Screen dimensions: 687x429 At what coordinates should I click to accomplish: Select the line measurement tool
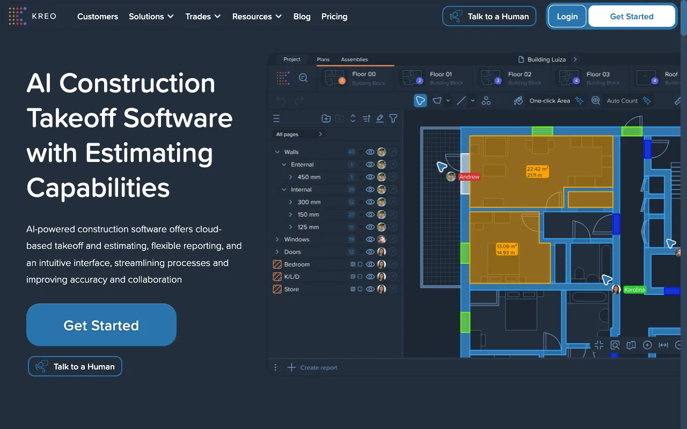[x=461, y=101]
